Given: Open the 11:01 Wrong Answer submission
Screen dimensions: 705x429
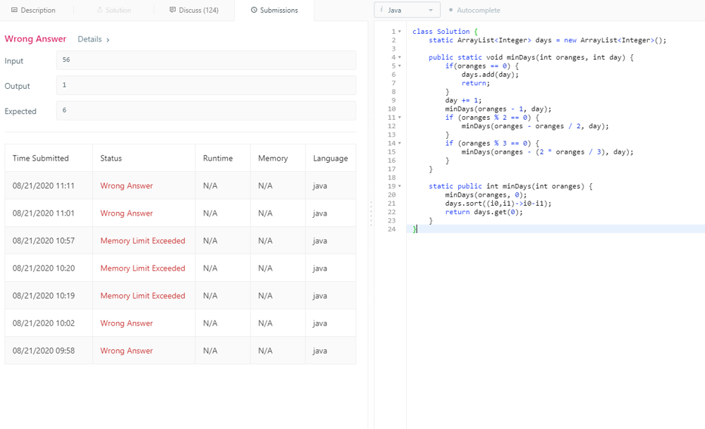Looking at the screenshot, I should pyautogui.click(x=126, y=213).
